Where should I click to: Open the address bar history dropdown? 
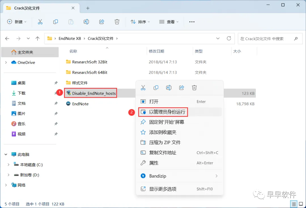[x=218, y=38]
